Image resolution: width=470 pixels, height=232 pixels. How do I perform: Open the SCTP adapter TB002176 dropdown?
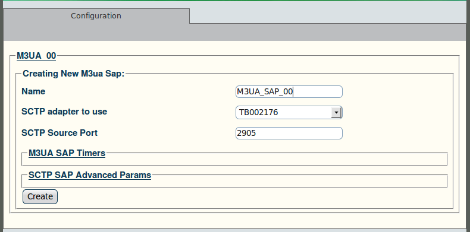[x=289, y=112]
